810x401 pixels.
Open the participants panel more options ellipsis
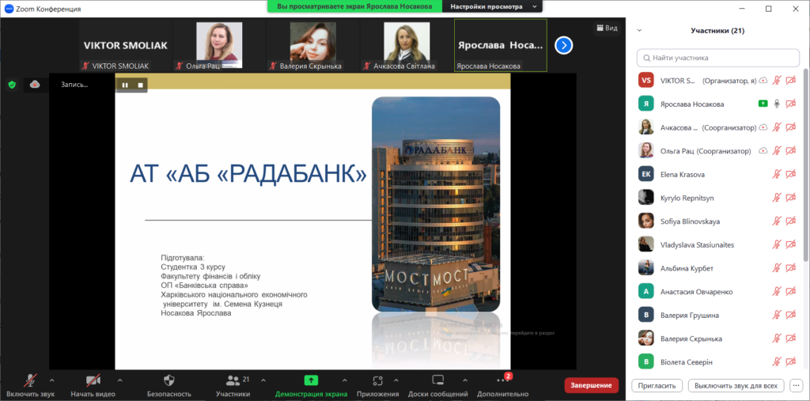tap(796, 385)
